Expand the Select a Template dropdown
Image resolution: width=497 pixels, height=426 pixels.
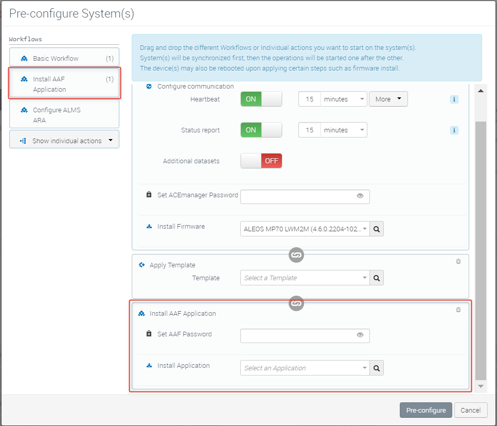(305, 278)
